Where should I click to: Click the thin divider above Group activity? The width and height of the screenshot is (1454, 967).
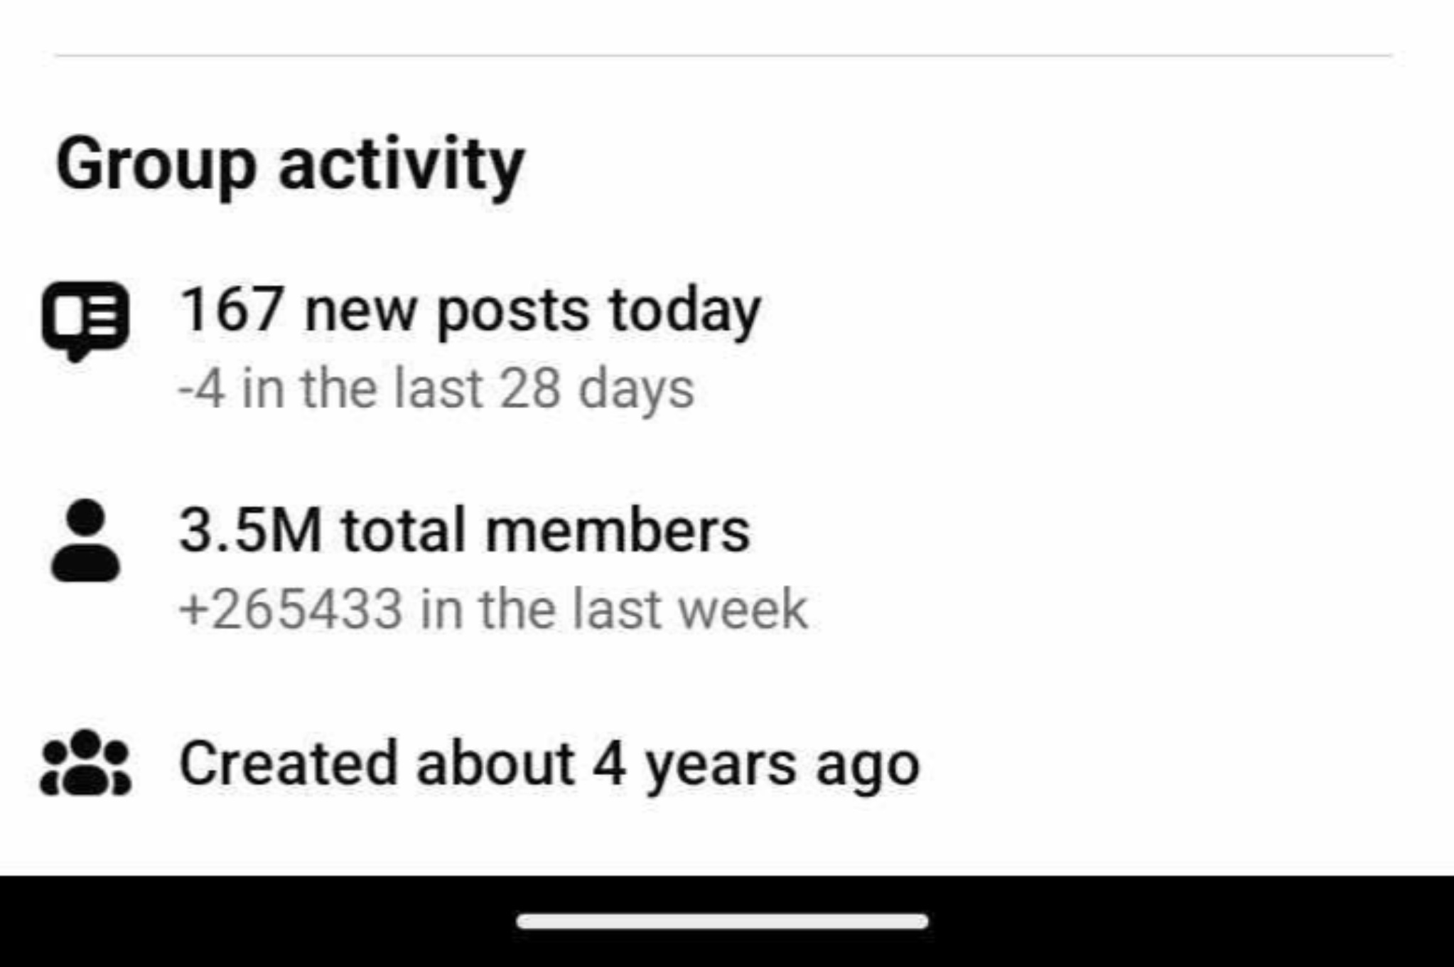click(723, 55)
